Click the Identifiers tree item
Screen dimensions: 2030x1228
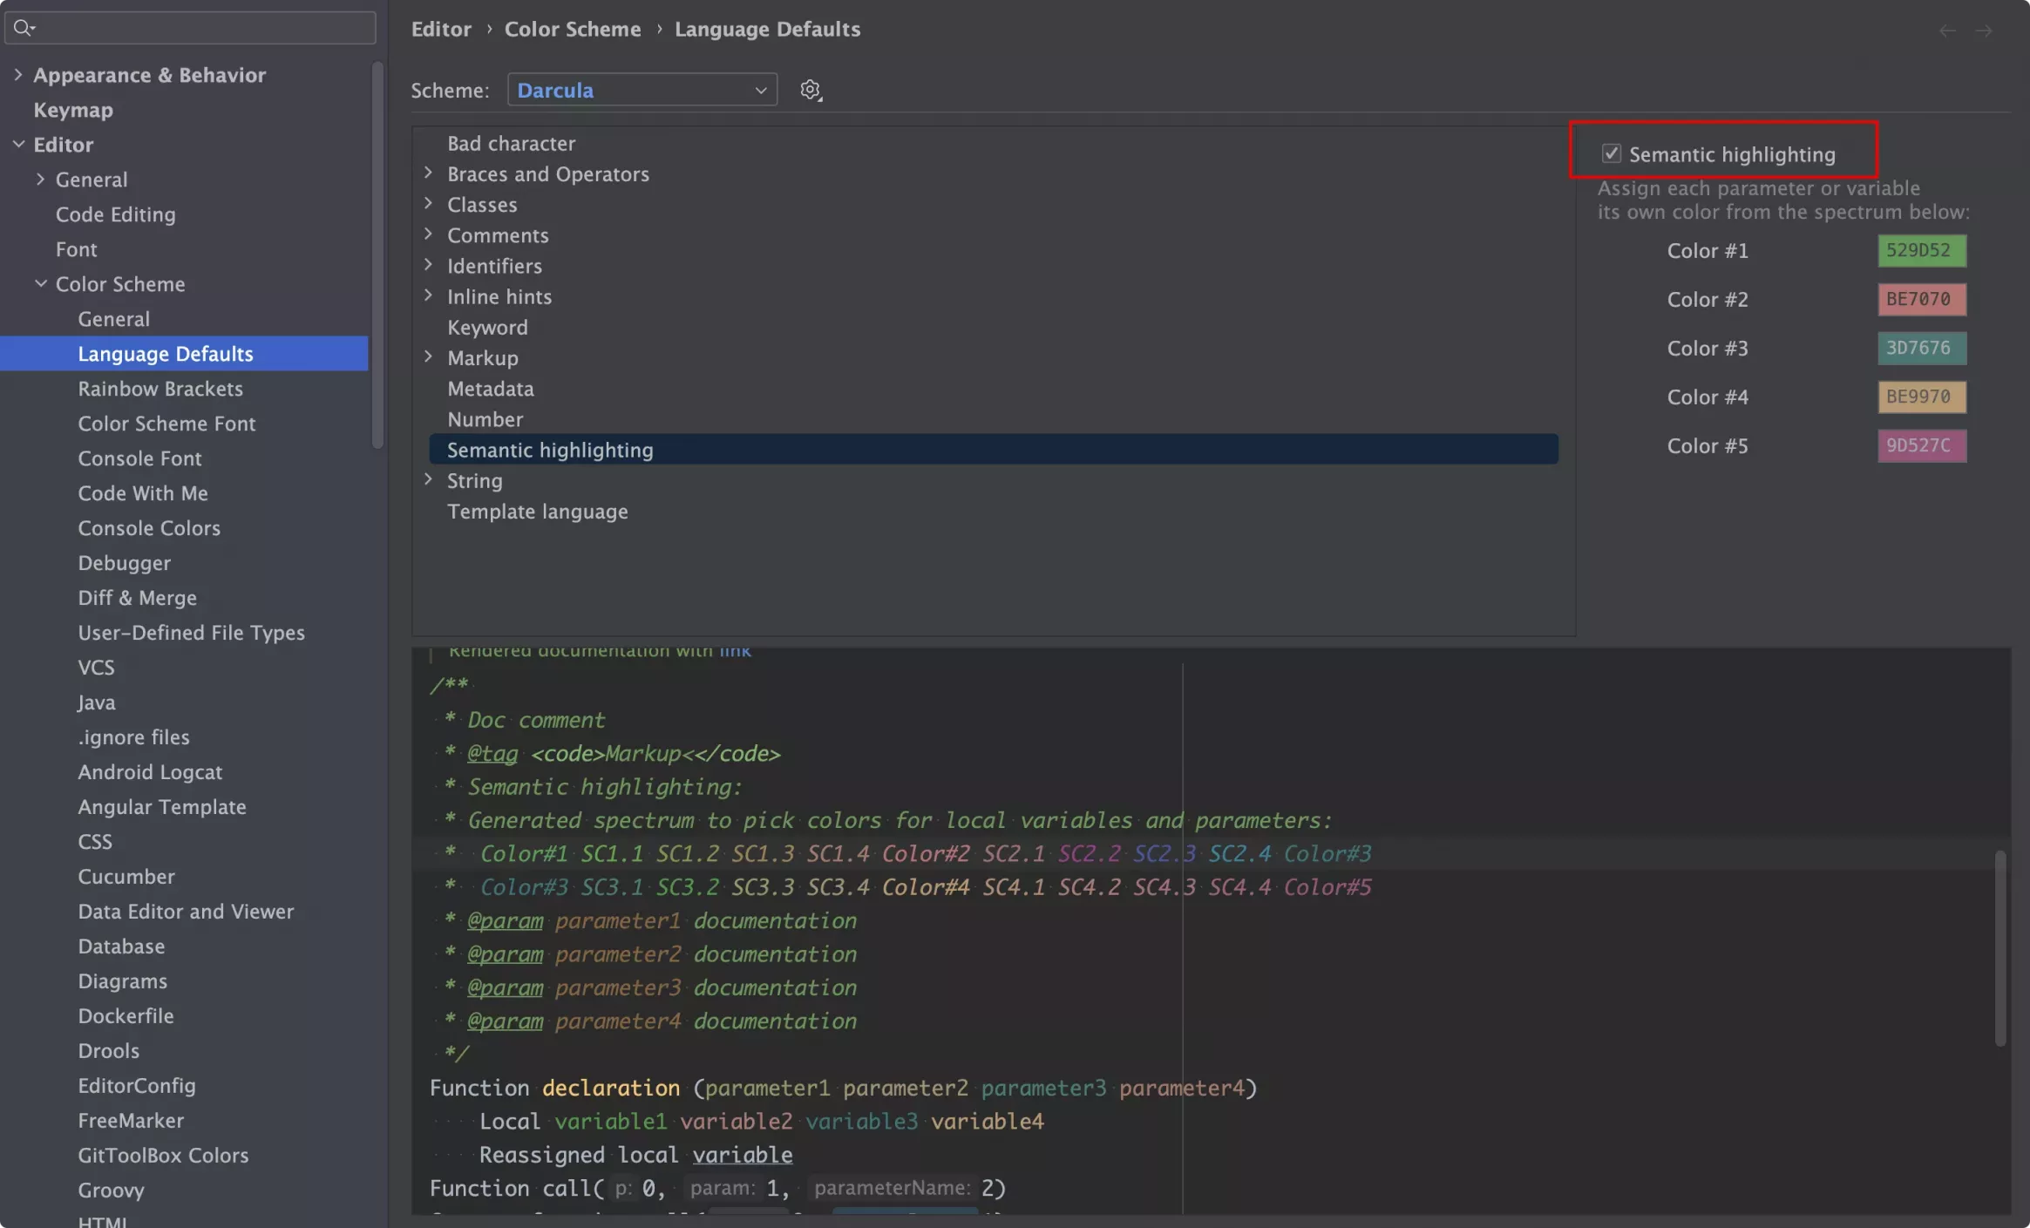(494, 265)
